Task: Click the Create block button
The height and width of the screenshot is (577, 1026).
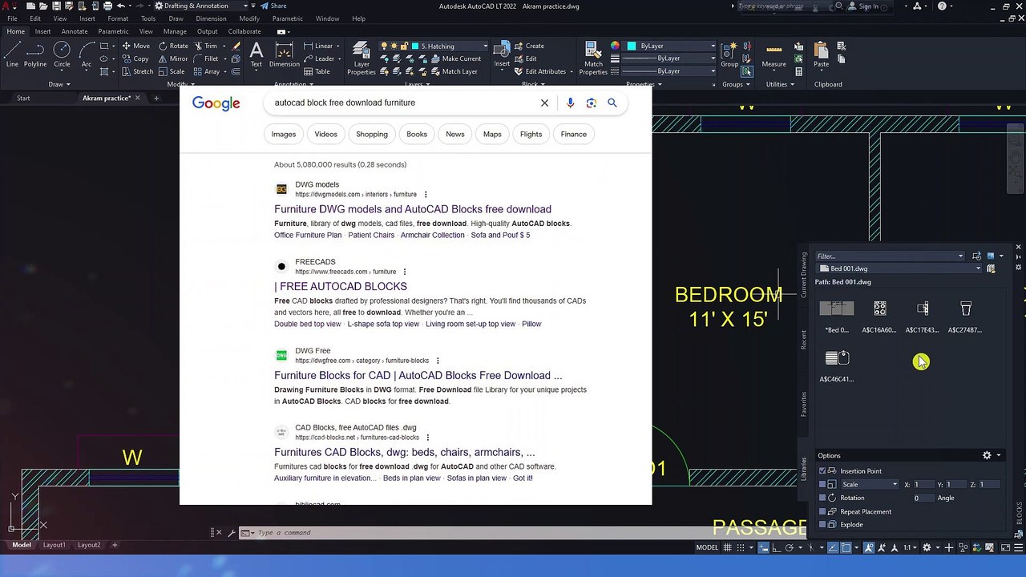Action: [x=528, y=46]
